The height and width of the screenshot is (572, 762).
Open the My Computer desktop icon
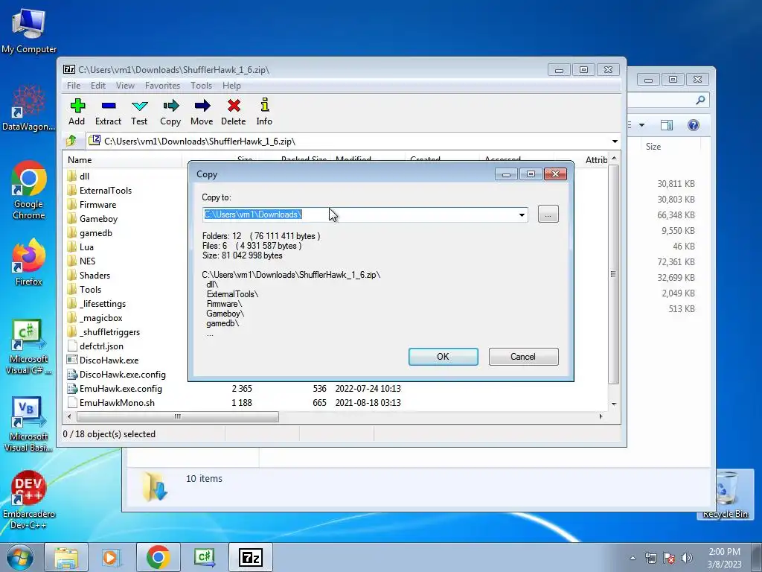[x=29, y=30]
